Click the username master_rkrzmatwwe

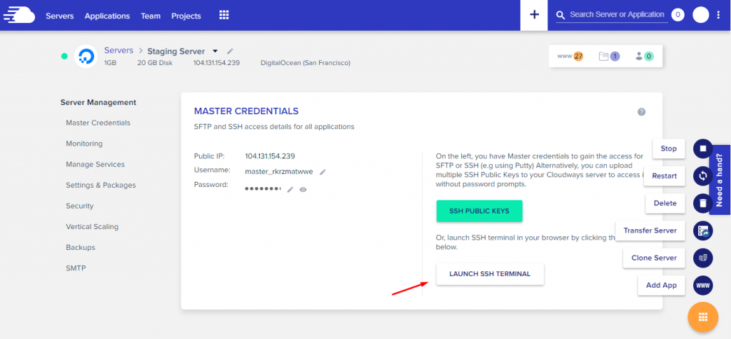point(279,171)
